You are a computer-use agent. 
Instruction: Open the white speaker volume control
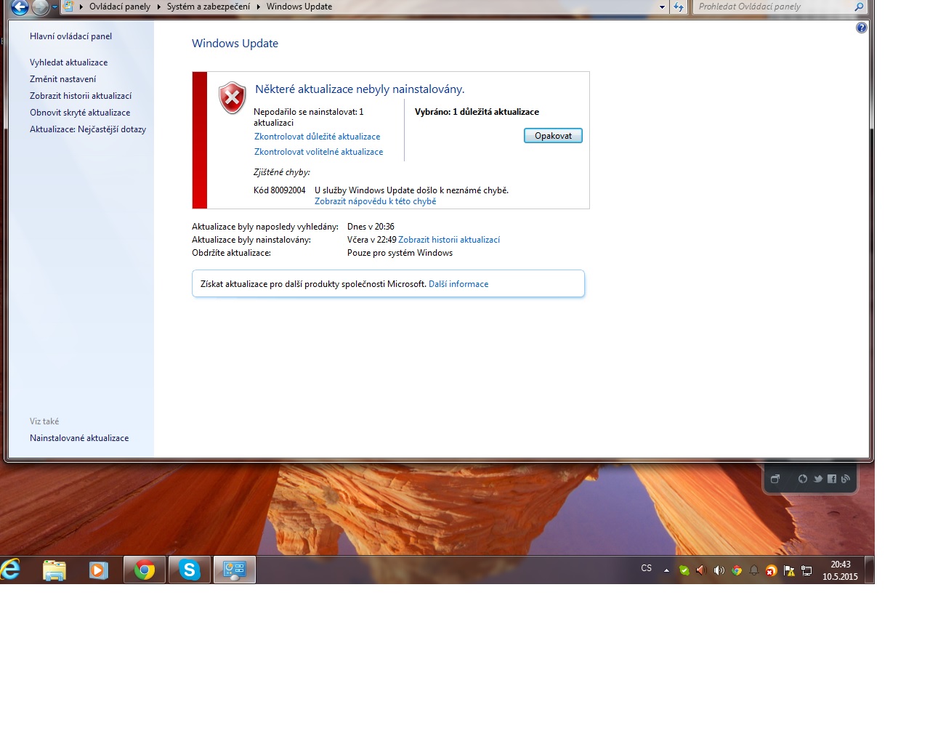pyautogui.click(x=719, y=570)
